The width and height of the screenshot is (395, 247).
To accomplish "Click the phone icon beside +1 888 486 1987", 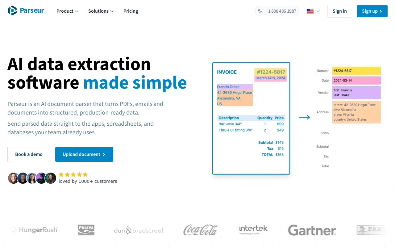I will tap(260, 11).
